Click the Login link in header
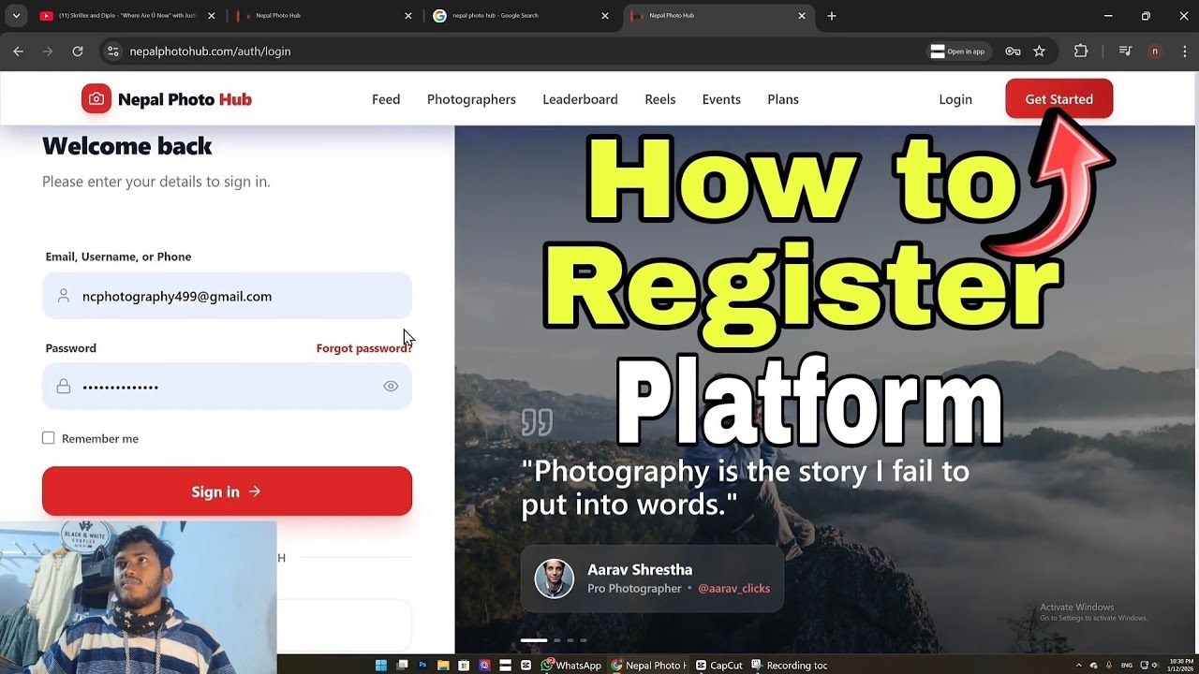1199x674 pixels. click(955, 99)
